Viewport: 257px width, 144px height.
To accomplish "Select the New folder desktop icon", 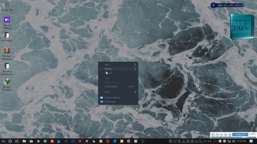I will pos(7,36).
